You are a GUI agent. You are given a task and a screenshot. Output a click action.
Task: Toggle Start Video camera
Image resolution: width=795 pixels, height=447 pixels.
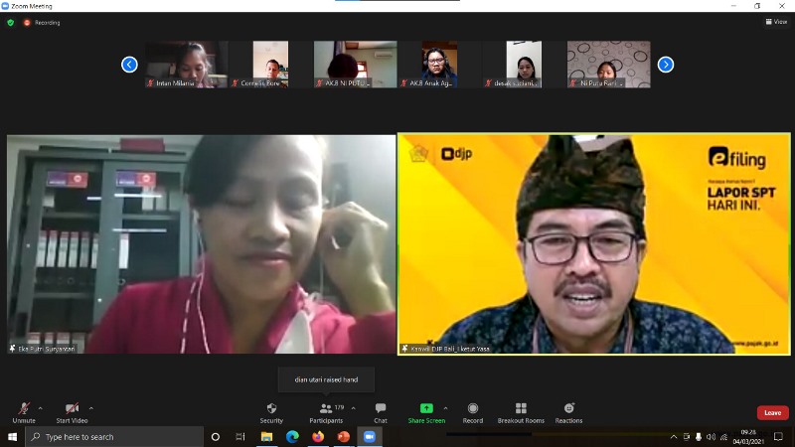[x=71, y=412]
